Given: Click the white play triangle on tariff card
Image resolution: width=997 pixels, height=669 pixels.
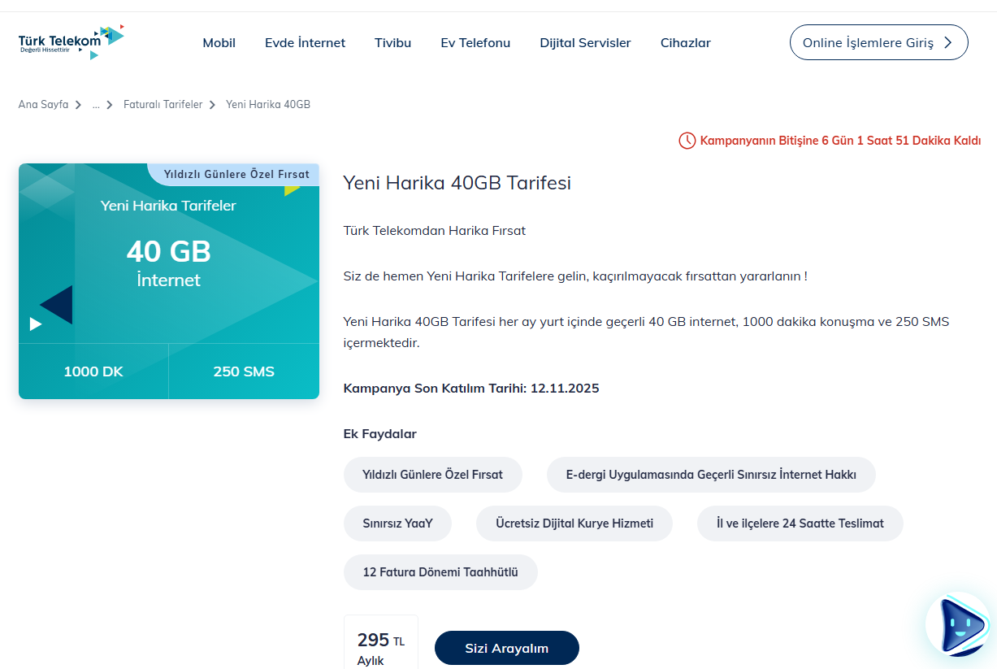Looking at the screenshot, I should point(36,324).
